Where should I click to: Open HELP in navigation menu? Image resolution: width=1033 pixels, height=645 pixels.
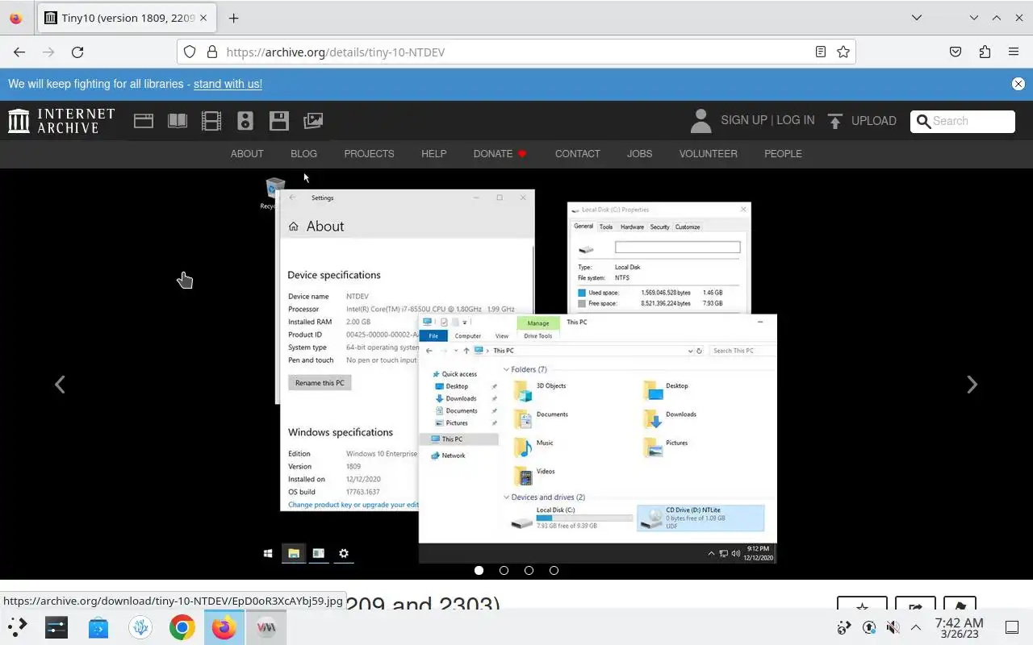[433, 153]
